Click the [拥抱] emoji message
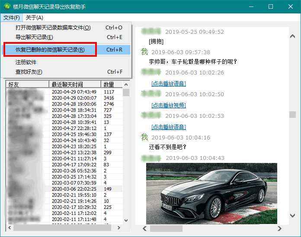 [156, 41]
